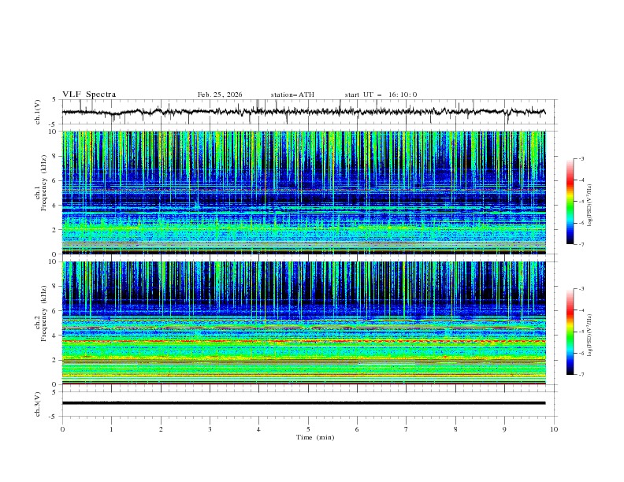624x482 pixels.
Task: Click the ch.1 "Frequency (kHz)" axis label
Action: point(43,184)
